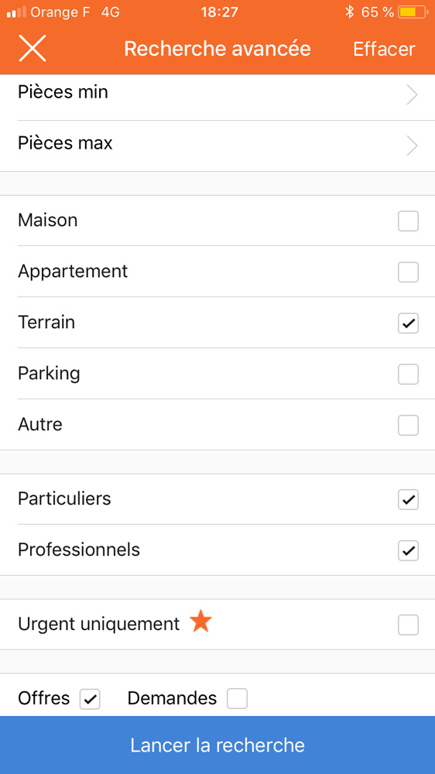The width and height of the screenshot is (435, 774).
Task: Tap the orange Urgent star icon
Action: [200, 621]
